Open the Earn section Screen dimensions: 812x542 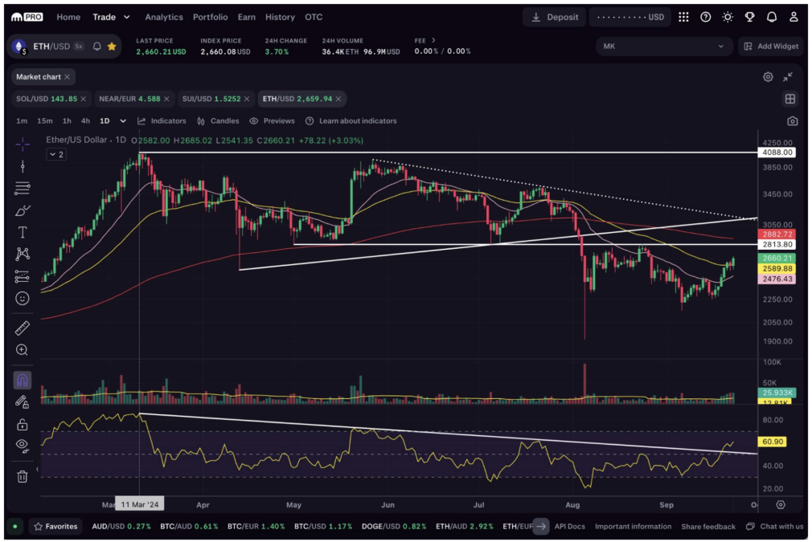point(247,17)
